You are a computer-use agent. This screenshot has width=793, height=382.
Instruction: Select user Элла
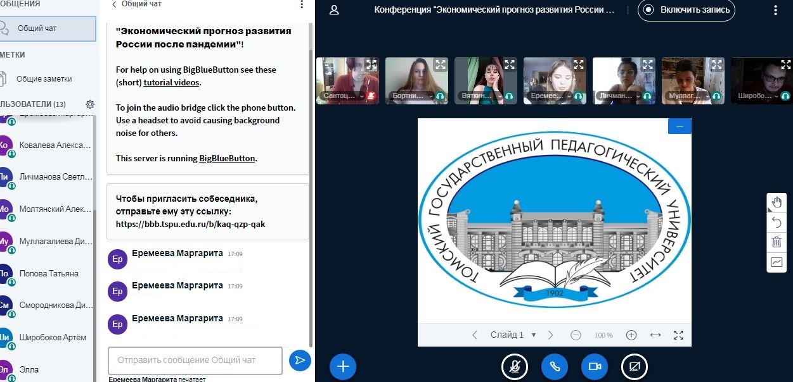point(48,369)
